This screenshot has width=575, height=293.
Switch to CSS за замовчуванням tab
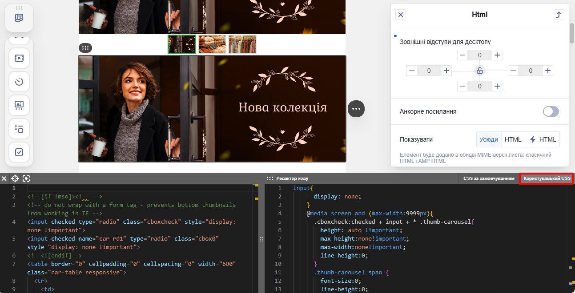click(489, 178)
